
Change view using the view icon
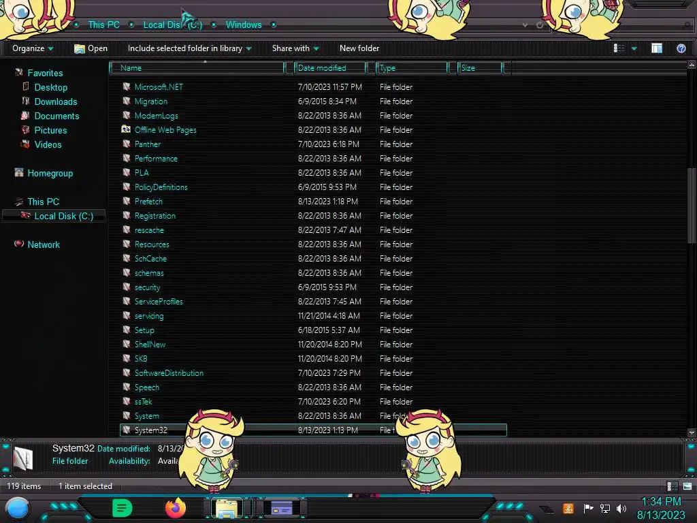[x=619, y=48]
